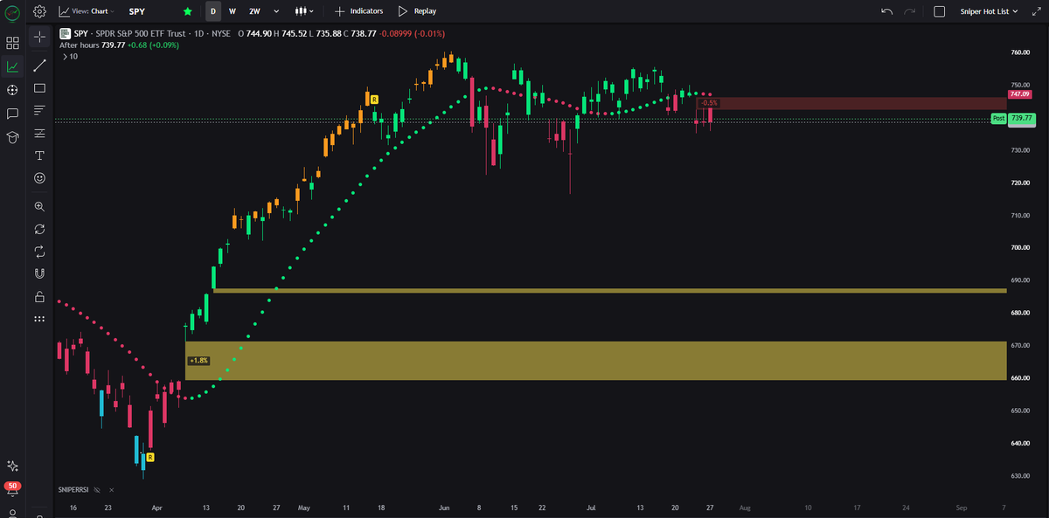Click the 700.00 price axis label
This screenshot has height=518, width=1049.
pyautogui.click(x=1020, y=248)
